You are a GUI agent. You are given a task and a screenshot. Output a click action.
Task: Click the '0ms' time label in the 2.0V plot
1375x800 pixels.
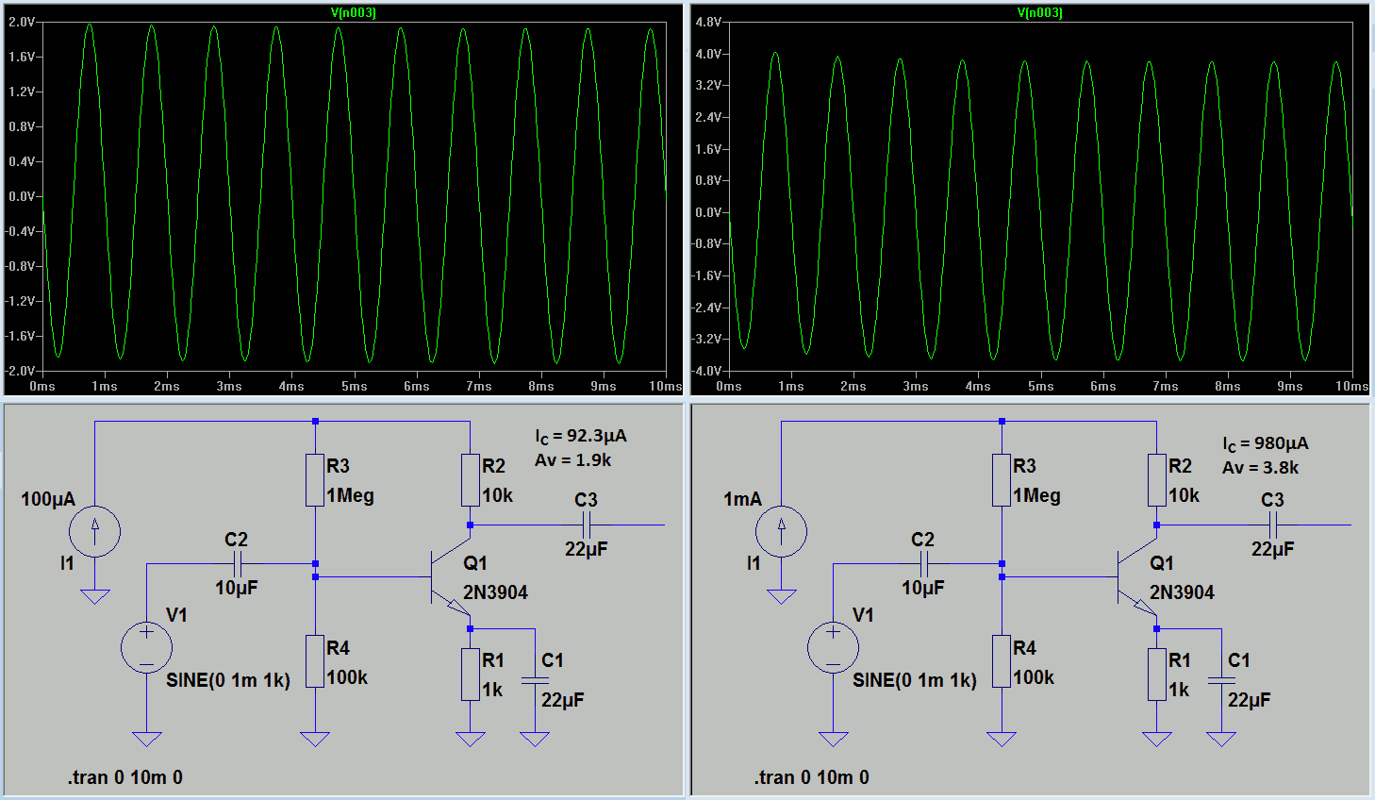[42, 386]
